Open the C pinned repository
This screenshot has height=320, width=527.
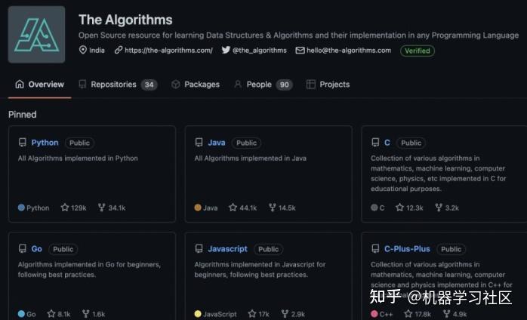coord(387,143)
